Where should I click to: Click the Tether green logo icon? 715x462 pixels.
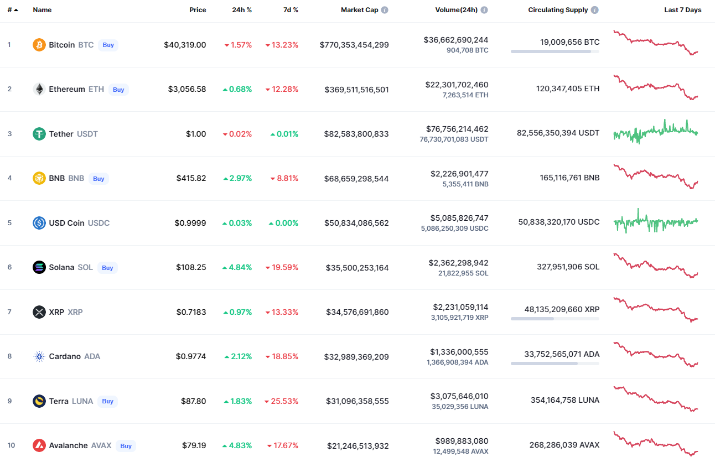coord(39,134)
